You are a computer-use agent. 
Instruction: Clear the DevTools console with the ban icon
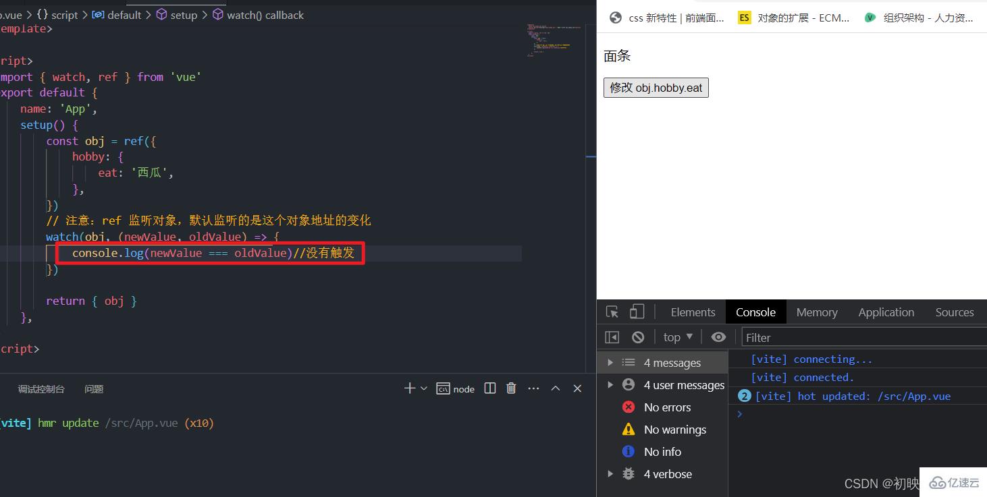(637, 337)
